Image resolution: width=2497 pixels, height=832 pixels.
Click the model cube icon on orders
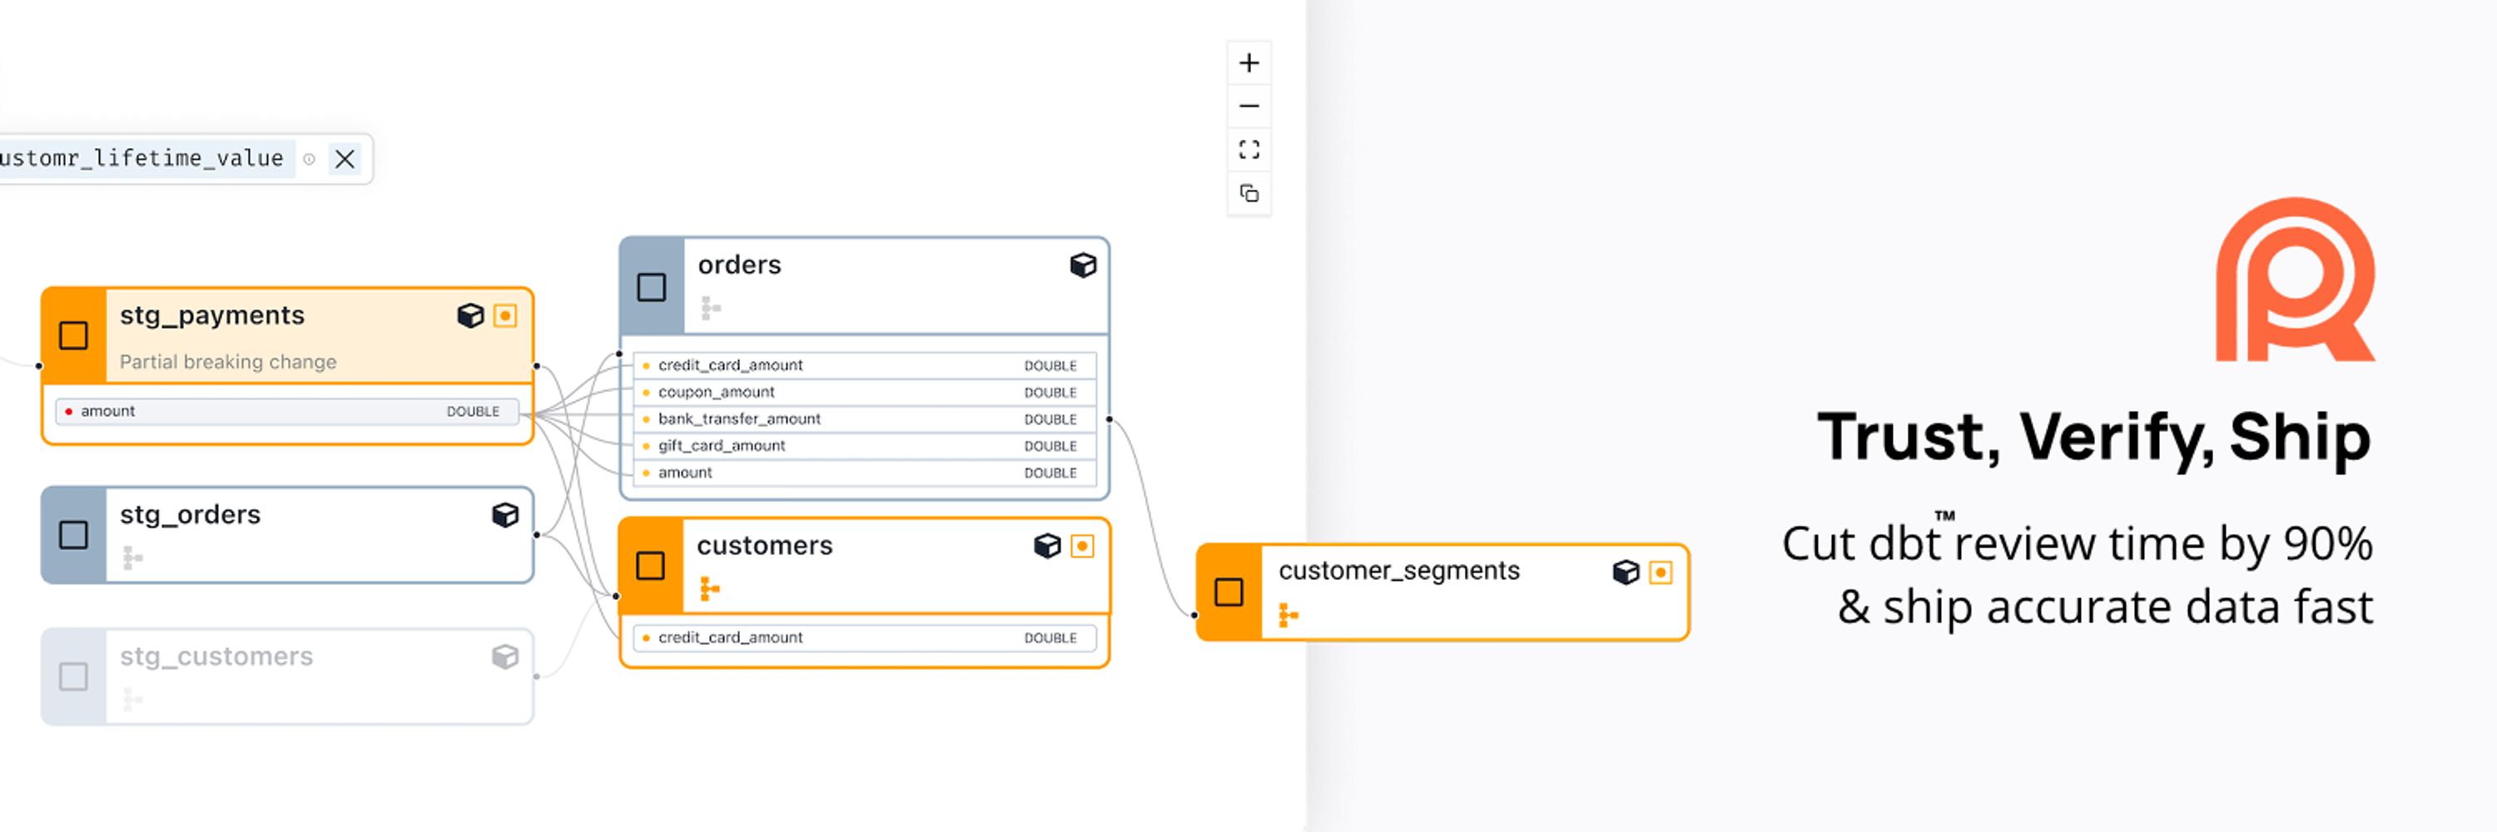point(1083,265)
